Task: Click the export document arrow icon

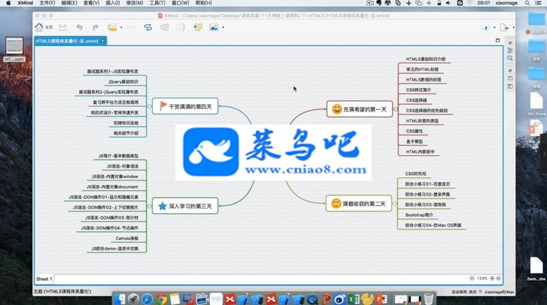Action: click(x=504, y=27)
